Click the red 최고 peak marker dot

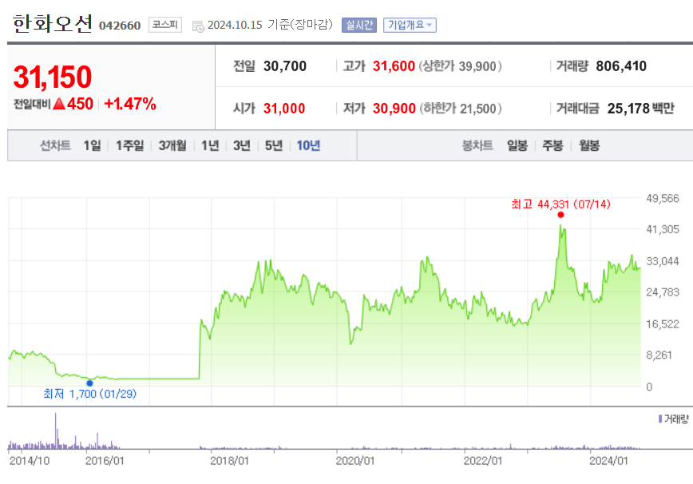tap(560, 215)
